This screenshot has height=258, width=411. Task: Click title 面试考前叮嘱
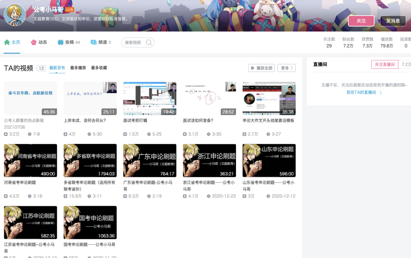135,121
